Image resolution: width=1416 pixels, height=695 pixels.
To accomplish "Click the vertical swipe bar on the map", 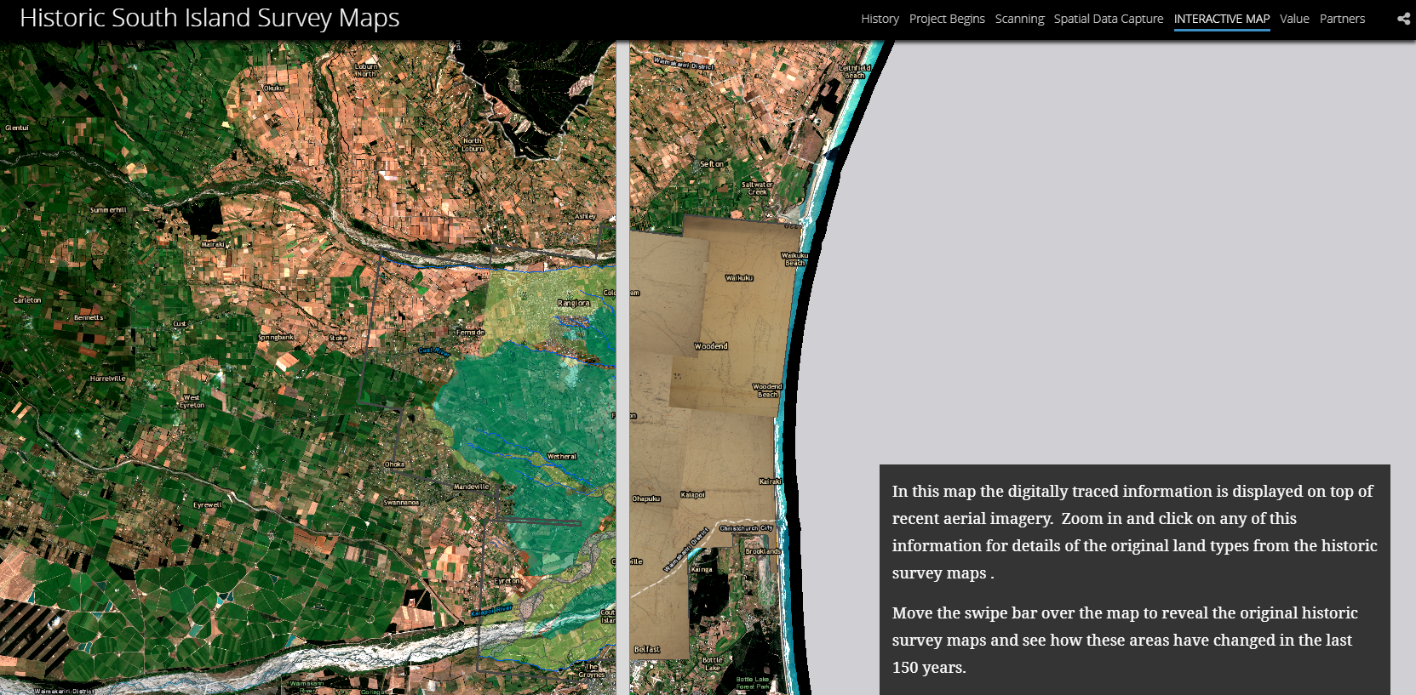I will [x=622, y=366].
